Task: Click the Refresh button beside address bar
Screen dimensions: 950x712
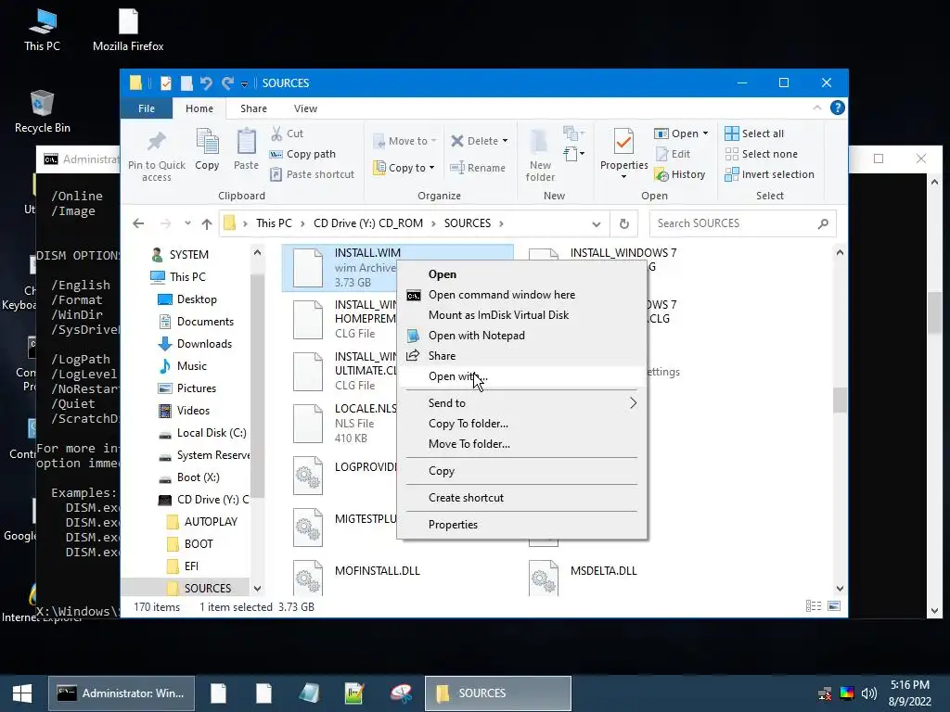Action: (623, 224)
